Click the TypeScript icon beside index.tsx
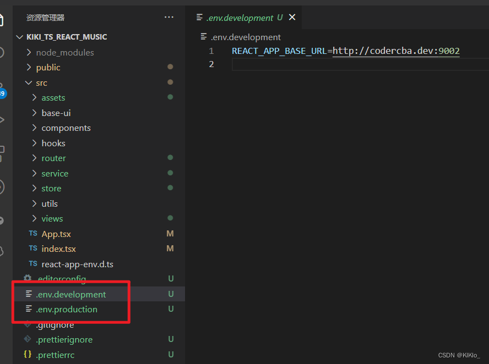The height and width of the screenshot is (364, 489). pyautogui.click(x=32, y=248)
